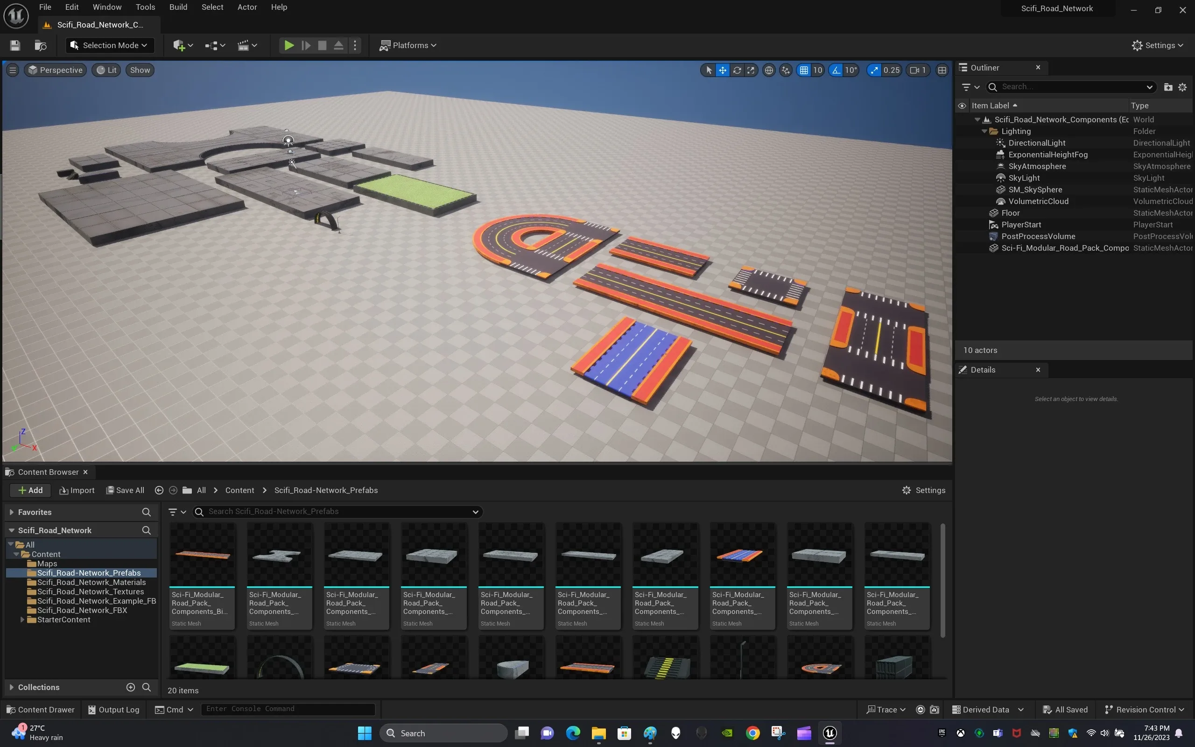Open the Content Drawer
Image resolution: width=1195 pixels, height=747 pixels.
pyautogui.click(x=41, y=709)
